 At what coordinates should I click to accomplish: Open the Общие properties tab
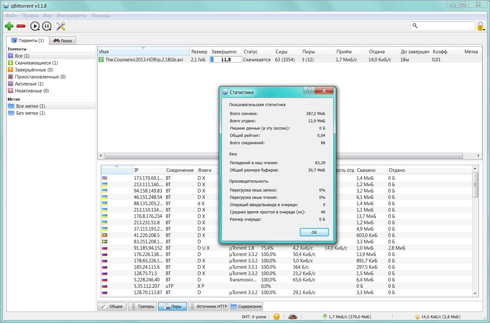click(x=112, y=306)
